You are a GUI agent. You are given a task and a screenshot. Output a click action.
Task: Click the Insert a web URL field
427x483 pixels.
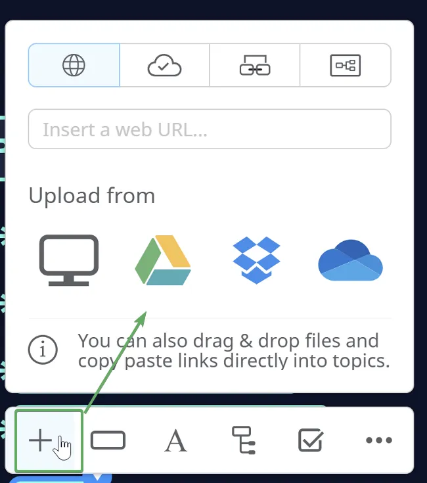click(x=210, y=129)
